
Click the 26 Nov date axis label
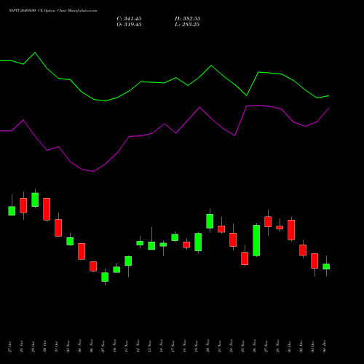tap(255, 347)
